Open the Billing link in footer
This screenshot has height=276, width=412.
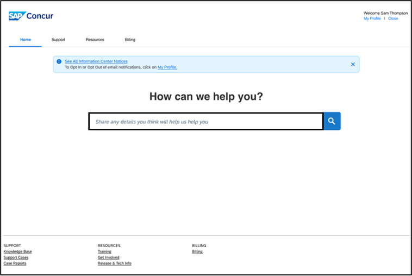tap(197, 252)
